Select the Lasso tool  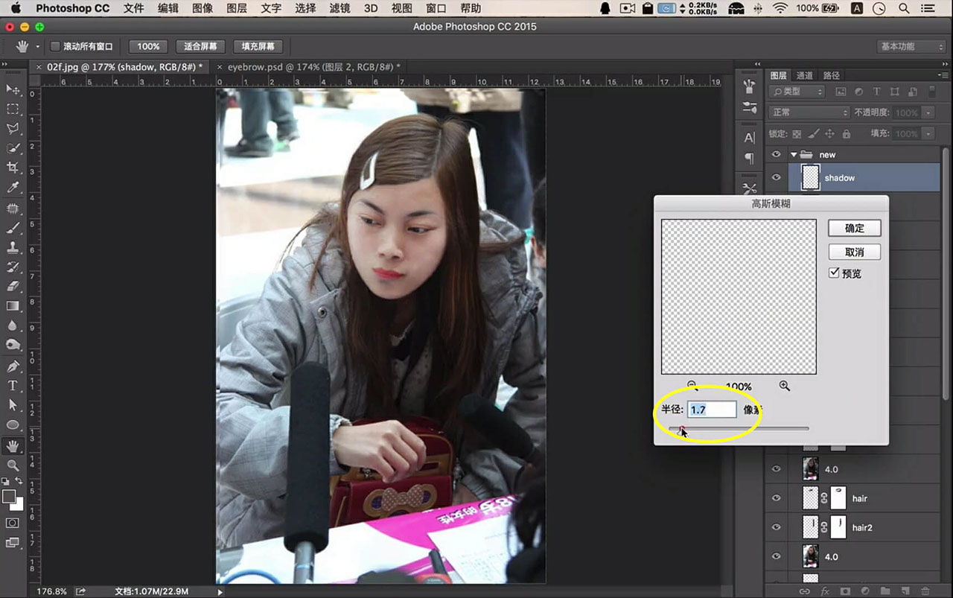[x=13, y=128]
